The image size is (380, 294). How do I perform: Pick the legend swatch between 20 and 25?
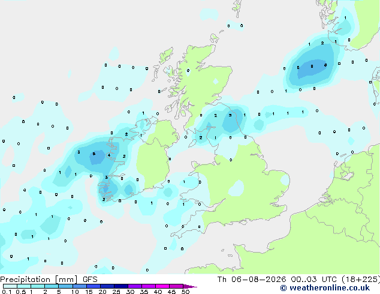[x=107, y=286]
